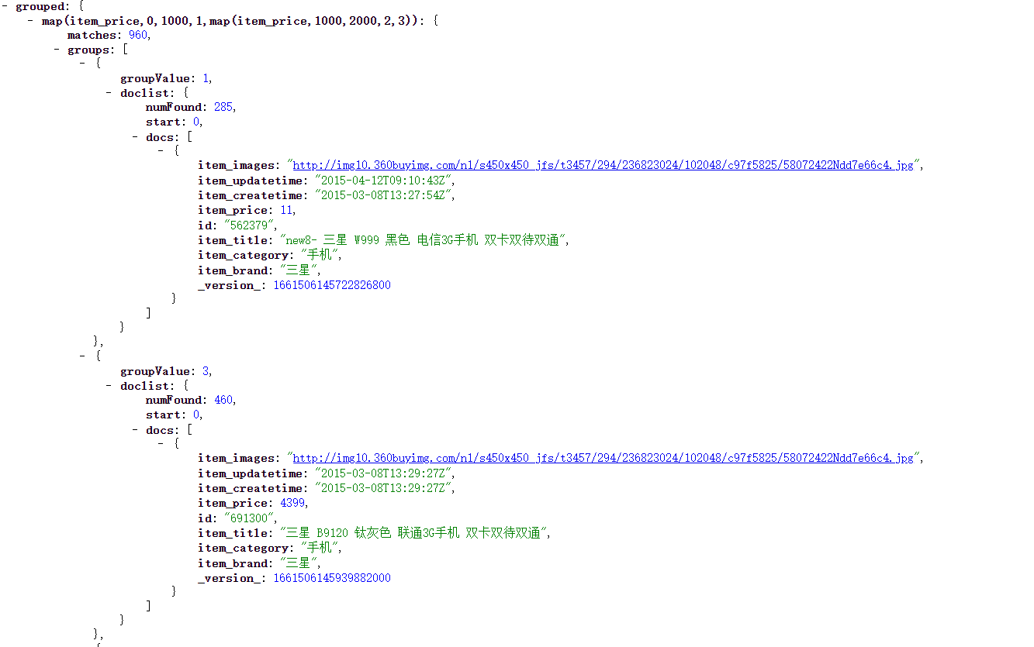Collapse the groups array
This screenshot has height=647, width=1034.
point(57,50)
